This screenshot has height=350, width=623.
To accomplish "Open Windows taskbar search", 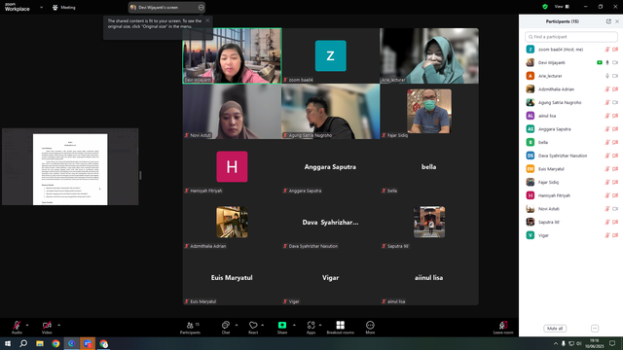I will (23, 343).
